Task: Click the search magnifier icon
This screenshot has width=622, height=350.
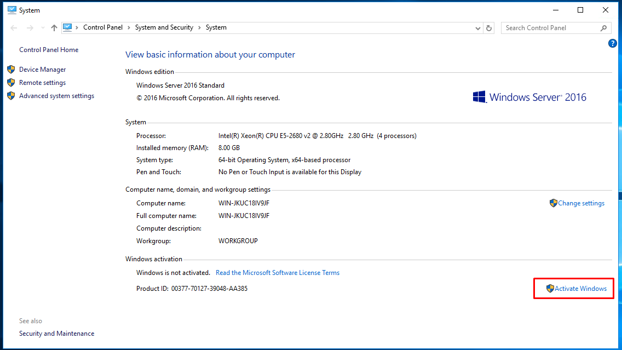Action: pos(603,28)
